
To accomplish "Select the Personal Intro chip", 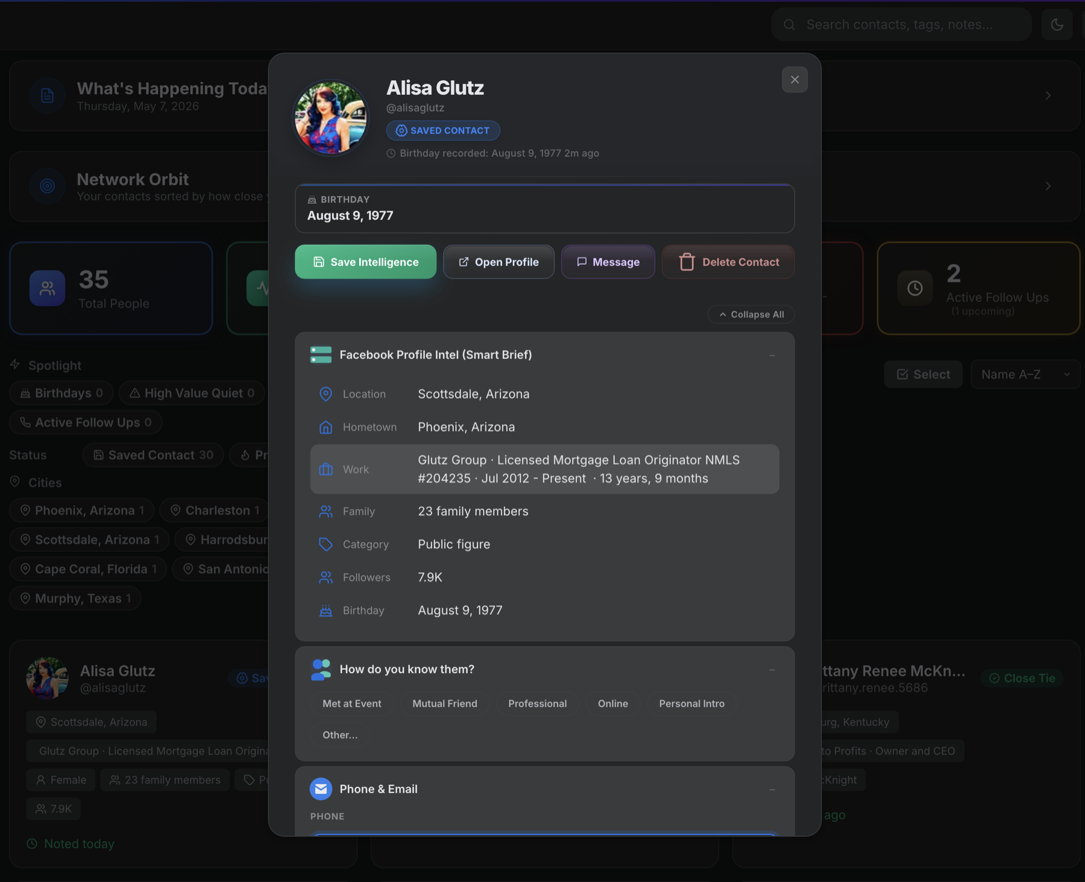I will coord(691,703).
